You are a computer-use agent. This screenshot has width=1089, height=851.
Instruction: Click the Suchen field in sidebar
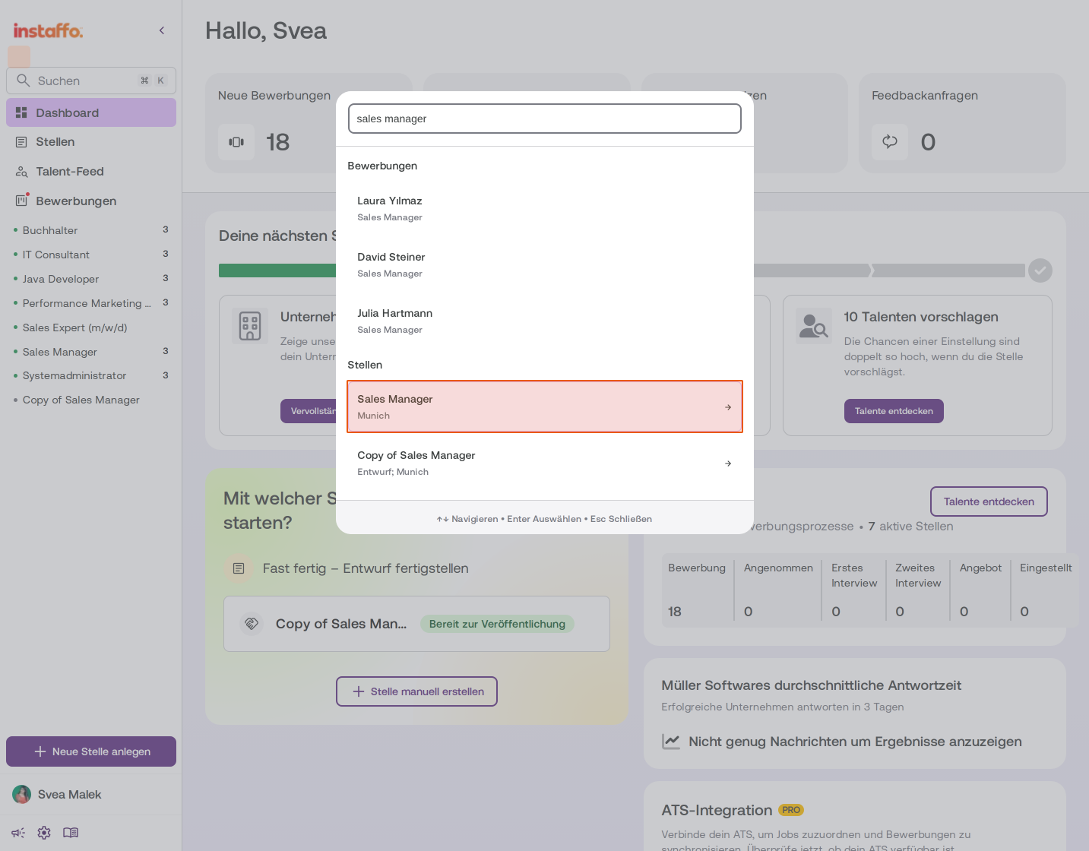(x=91, y=81)
